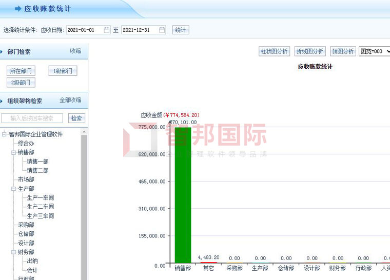Click the 4,483.20 value label
The height and width of the screenshot is (280, 390).
(x=208, y=257)
